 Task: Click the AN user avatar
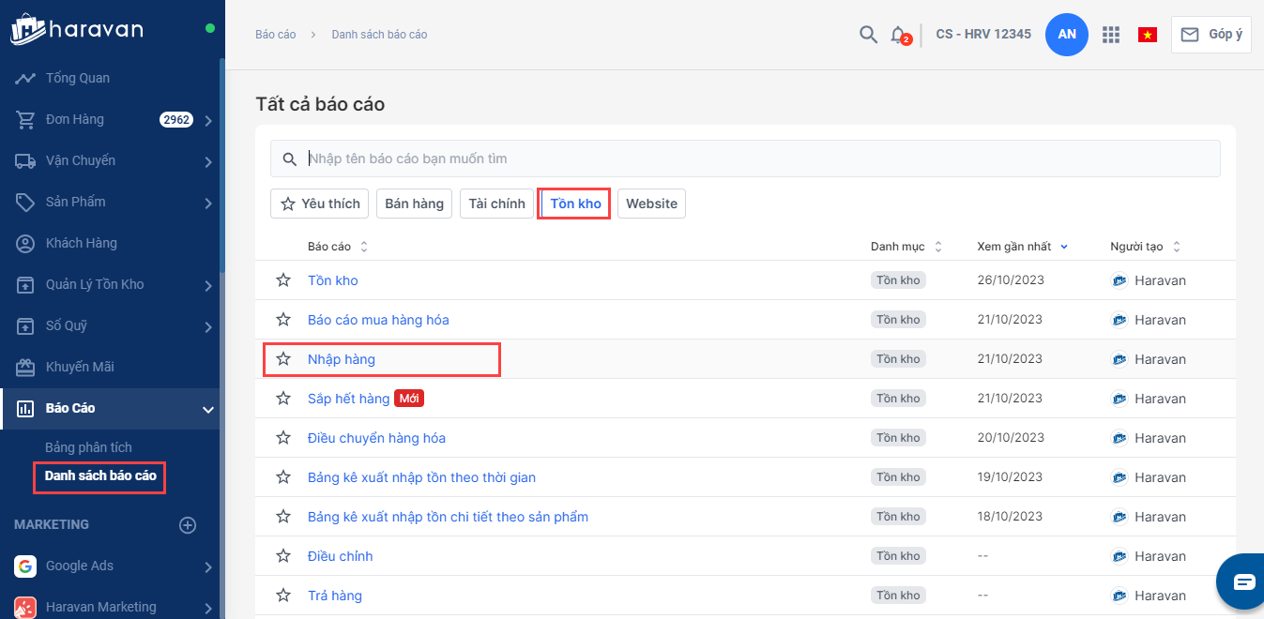[x=1066, y=35]
